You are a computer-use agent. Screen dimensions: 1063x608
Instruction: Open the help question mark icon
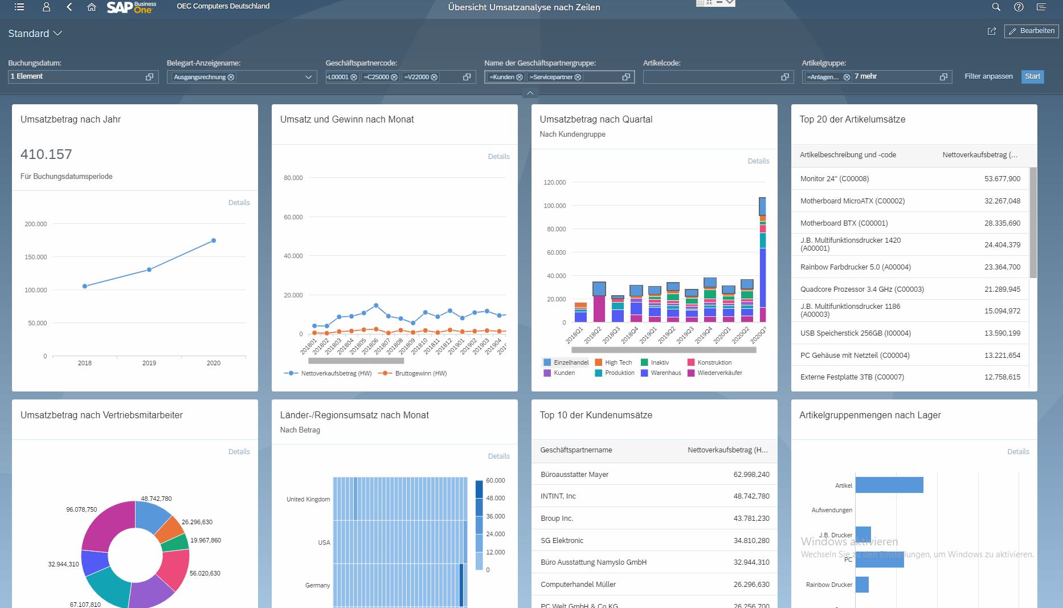(x=1019, y=7)
